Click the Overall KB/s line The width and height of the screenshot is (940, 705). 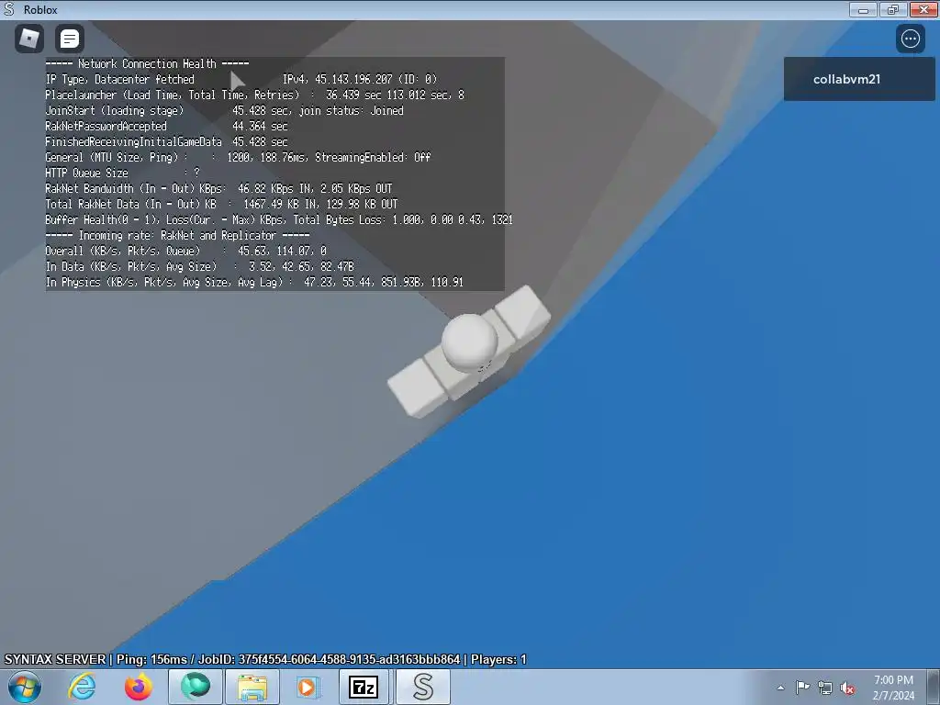pos(185,251)
